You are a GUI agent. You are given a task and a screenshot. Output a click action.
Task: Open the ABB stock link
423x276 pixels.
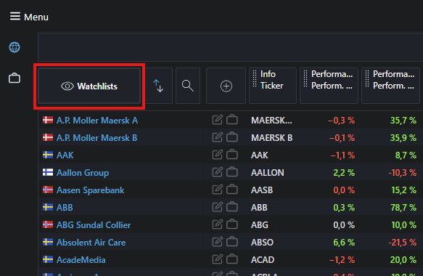click(x=65, y=208)
